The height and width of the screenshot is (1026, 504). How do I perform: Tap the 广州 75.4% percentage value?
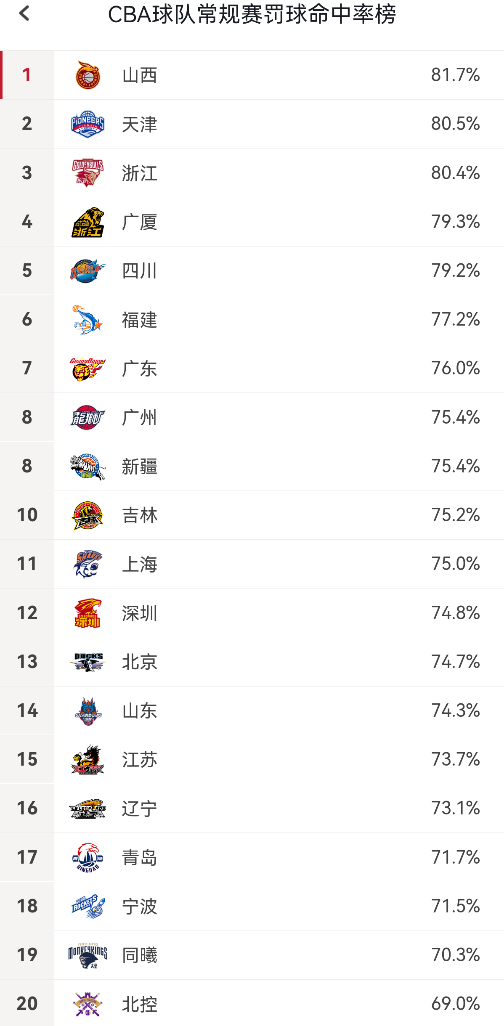tap(455, 417)
